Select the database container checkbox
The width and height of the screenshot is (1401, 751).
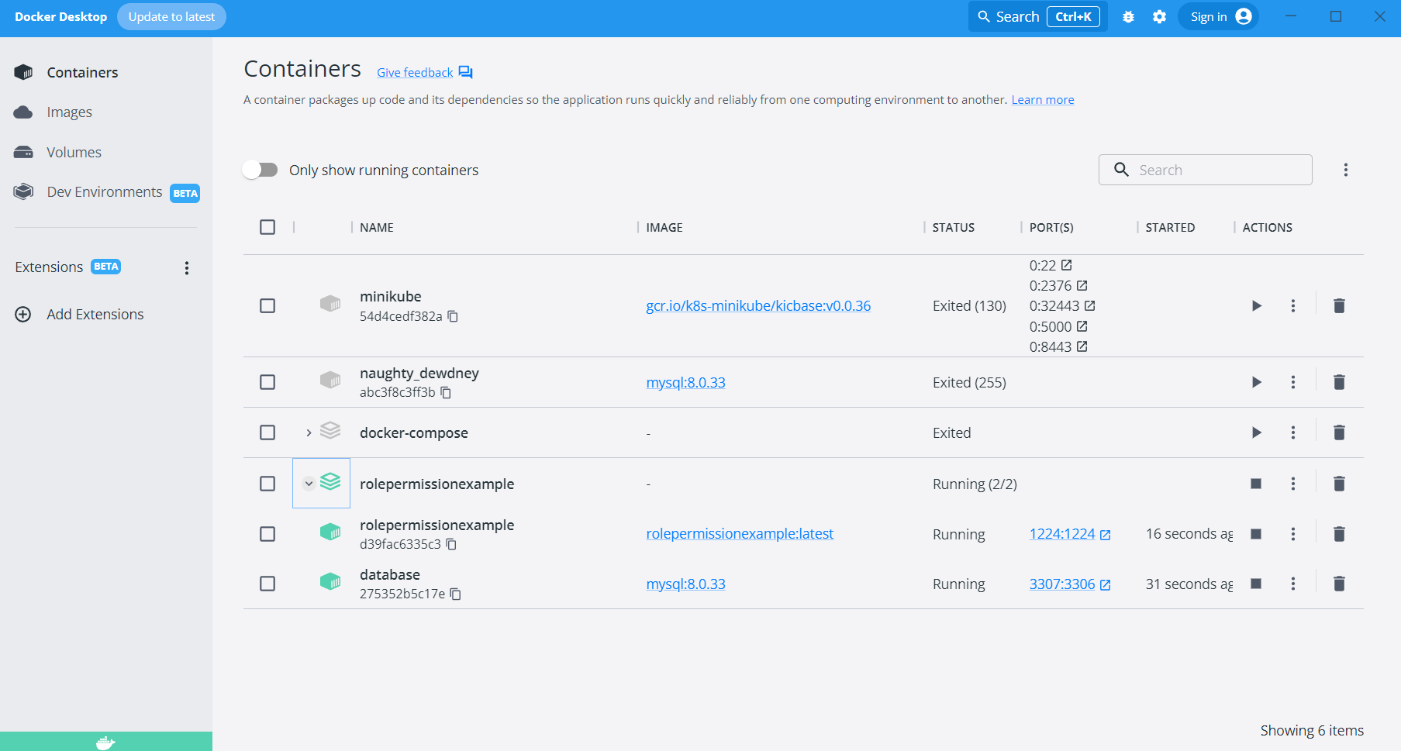click(x=267, y=584)
